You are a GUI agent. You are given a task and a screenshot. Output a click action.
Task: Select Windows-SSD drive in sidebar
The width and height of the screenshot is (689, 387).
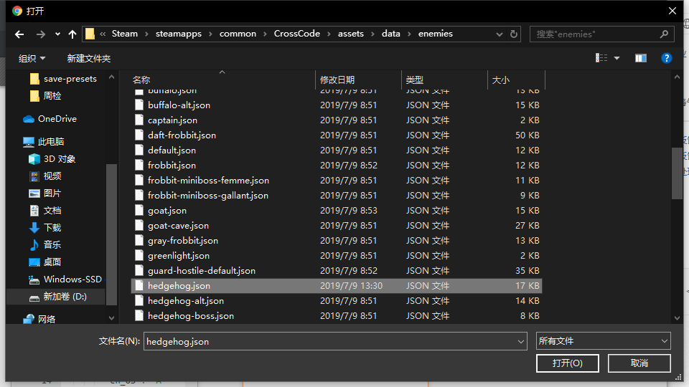[x=65, y=279]
